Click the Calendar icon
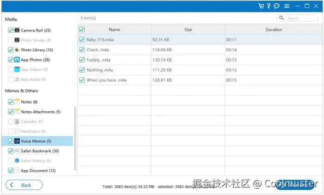Screen dimensions: 324x195 pos(17,122)
